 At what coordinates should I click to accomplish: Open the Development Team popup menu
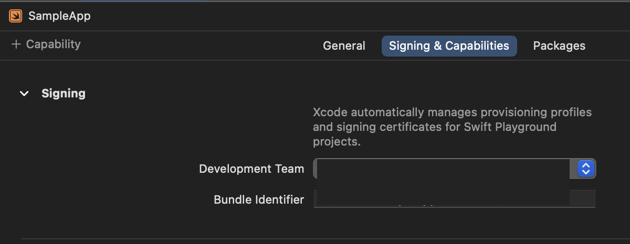coord(454,169)
